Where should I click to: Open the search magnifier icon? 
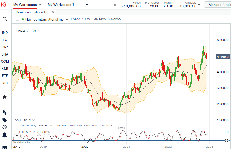(5, 19)
